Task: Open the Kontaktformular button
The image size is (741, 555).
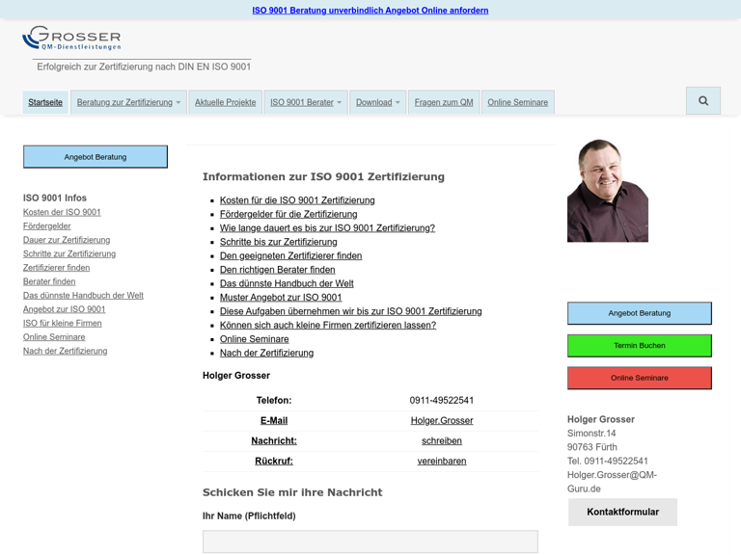Action: pyautogui.click(x=622, y=512)
